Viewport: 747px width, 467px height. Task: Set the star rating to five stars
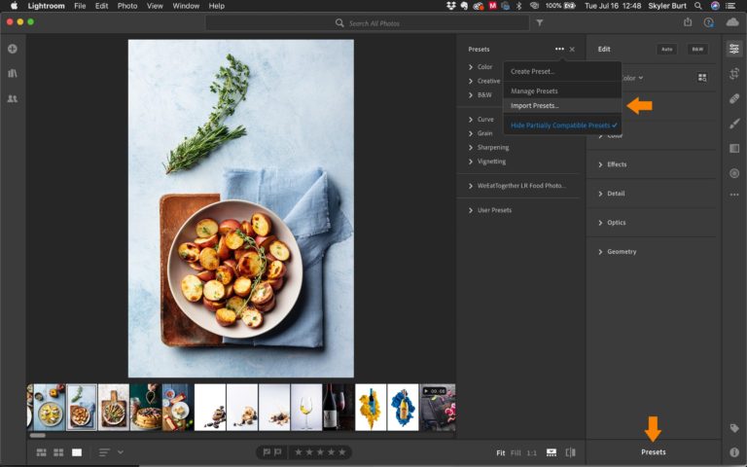pyautogui.click(x=342, y=451)
